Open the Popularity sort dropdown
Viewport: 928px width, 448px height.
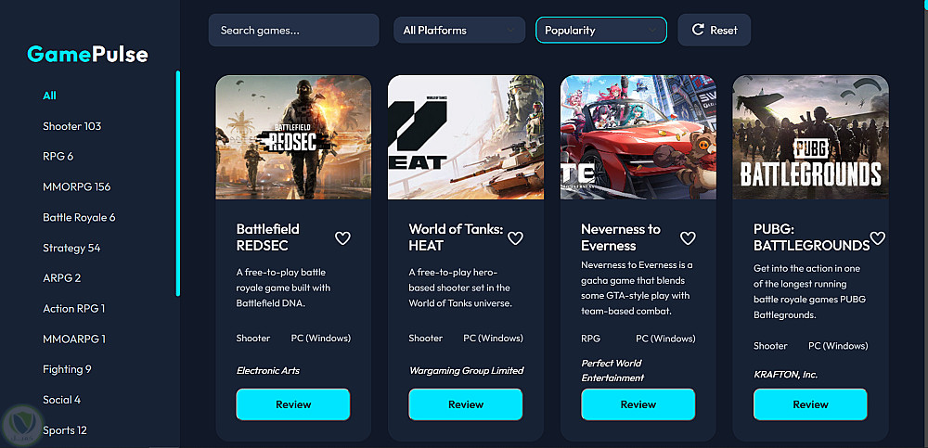coord(601,31)
